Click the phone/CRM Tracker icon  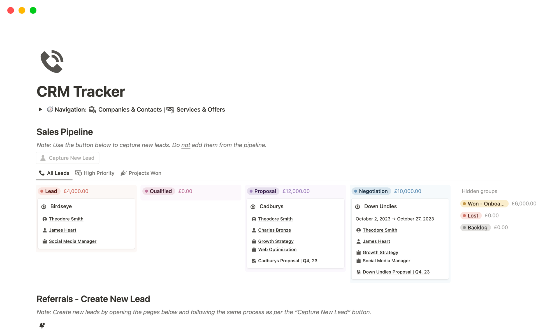(52, 62)
